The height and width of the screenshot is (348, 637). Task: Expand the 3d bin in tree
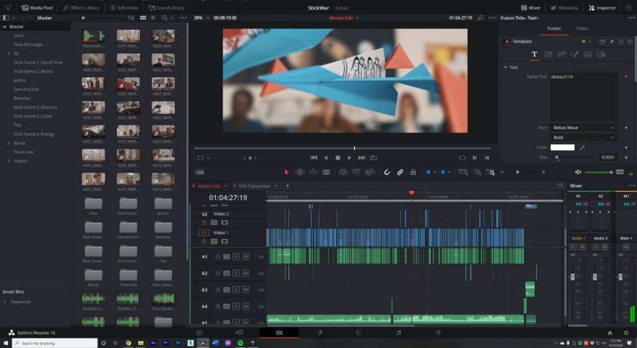(x=9, y=53)
